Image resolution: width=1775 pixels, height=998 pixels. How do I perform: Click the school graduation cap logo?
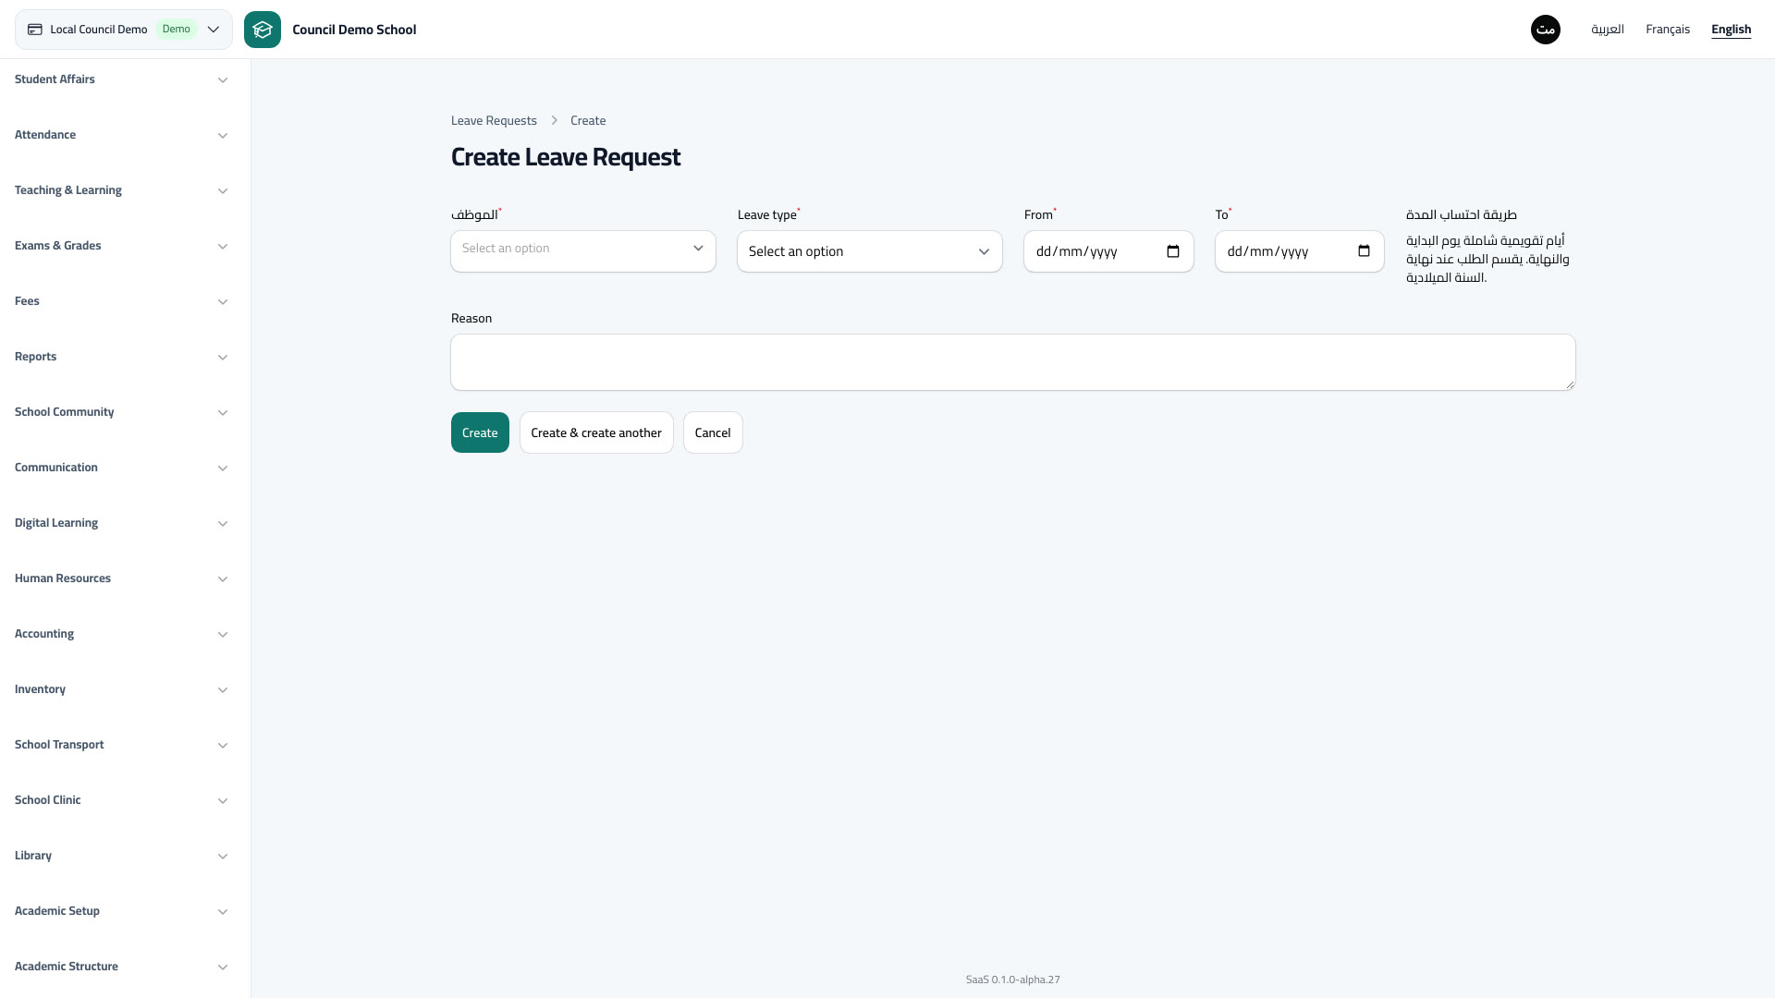pyautogui.click(x=263, y=30)
